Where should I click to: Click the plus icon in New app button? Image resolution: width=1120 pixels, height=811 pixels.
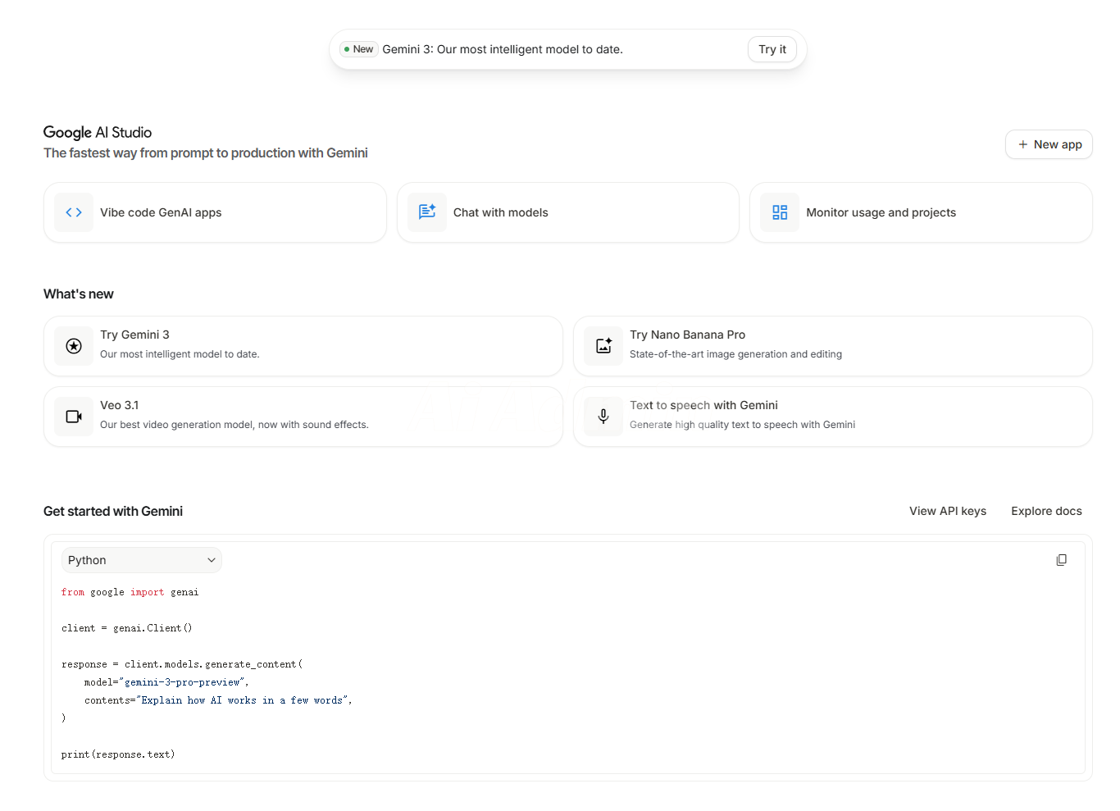tap(1022, 144)
